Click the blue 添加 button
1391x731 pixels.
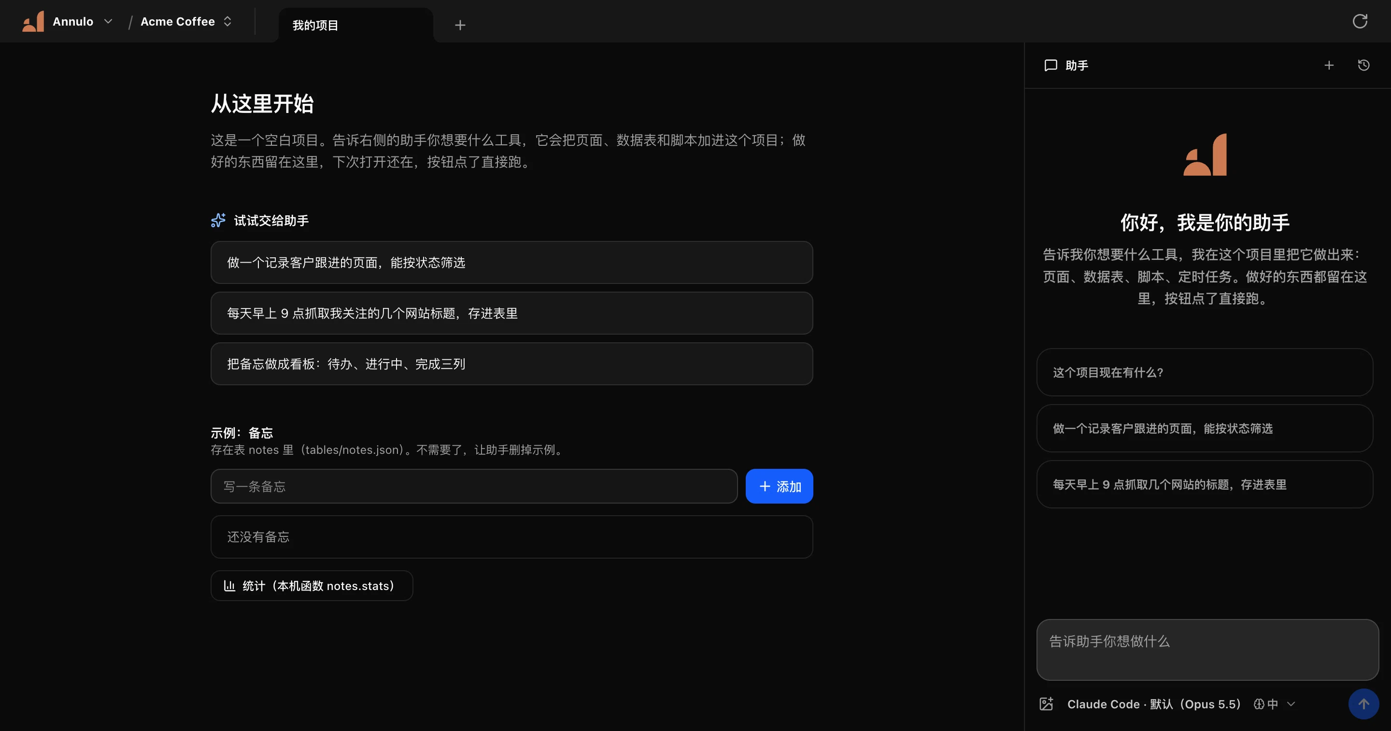tap(779, 486)
